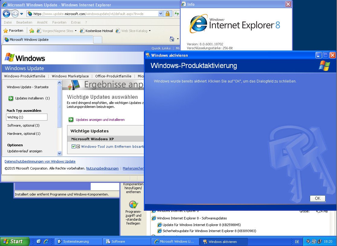Minimize the Windows aktivieren window

(319, 55)
